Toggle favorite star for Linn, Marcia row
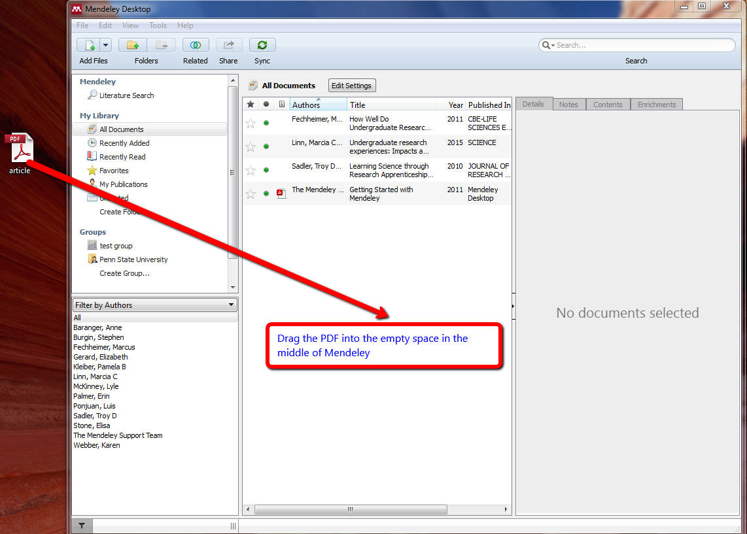 coord(251,147)
